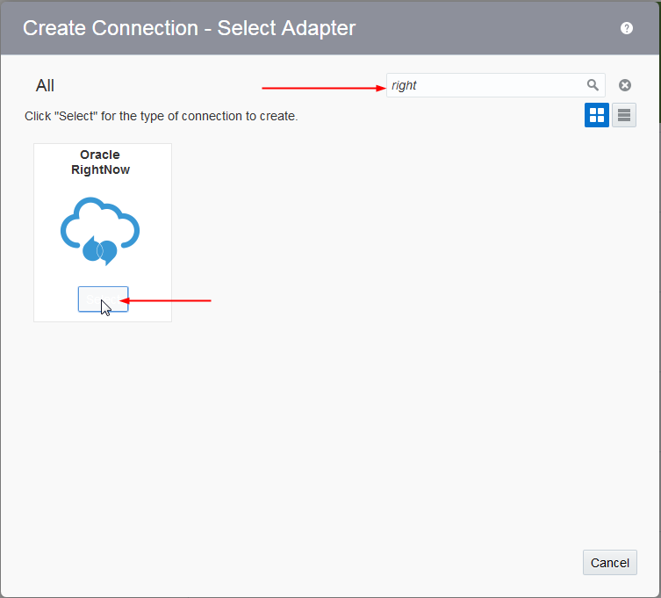The image size is (661, 598).
Task: Click the search field containing 'right'
Action: click(x=496, y=85)
